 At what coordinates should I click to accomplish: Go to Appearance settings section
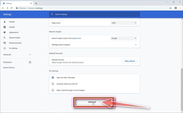pyautogui.click(x=14, y=32)
